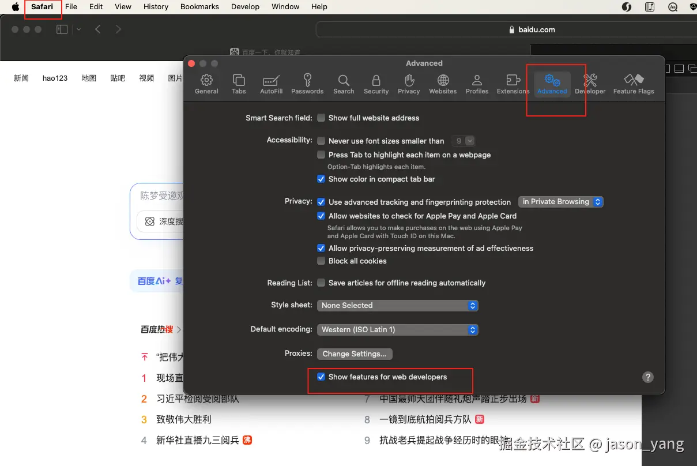Image resolution: width=697 pixels, height=466 pixels.
Task: Click the help question mark button
Action: 648,377
